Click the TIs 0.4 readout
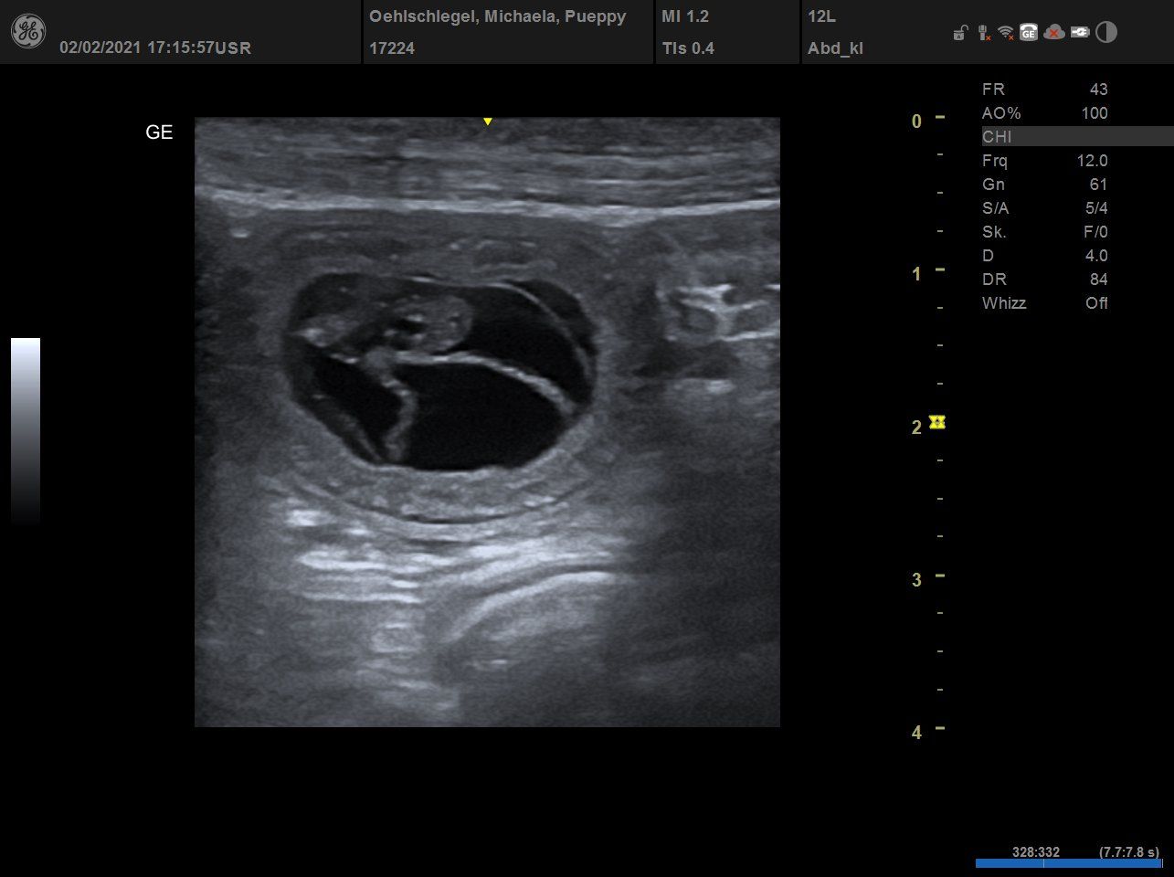 tap(688, 48)
